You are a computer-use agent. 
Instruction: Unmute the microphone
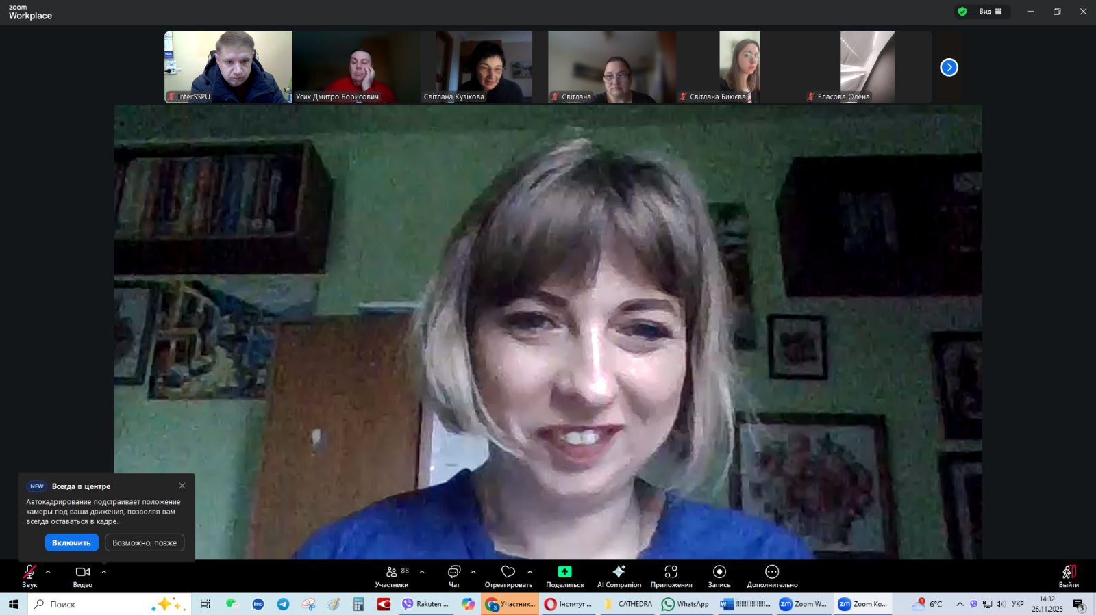[29, 572]
